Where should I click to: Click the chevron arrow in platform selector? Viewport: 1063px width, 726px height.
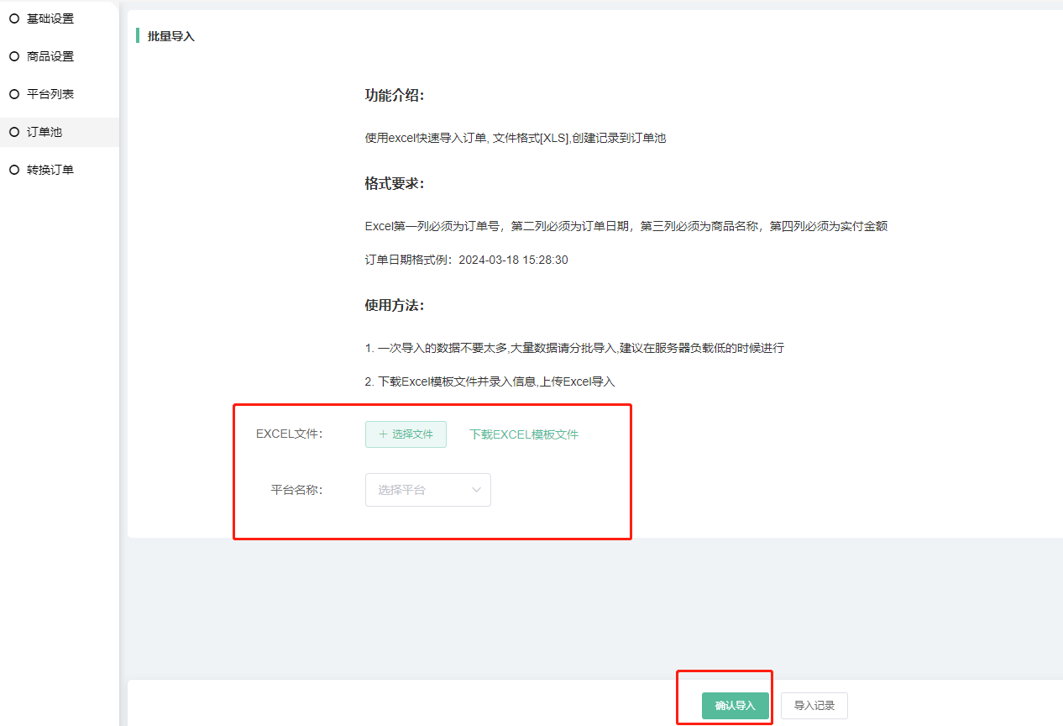coord(477,490)
